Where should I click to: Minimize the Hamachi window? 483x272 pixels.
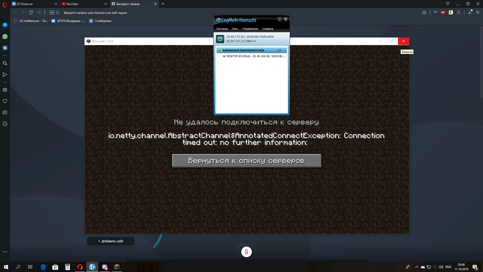pyautogui.click(x=279, y=19)
